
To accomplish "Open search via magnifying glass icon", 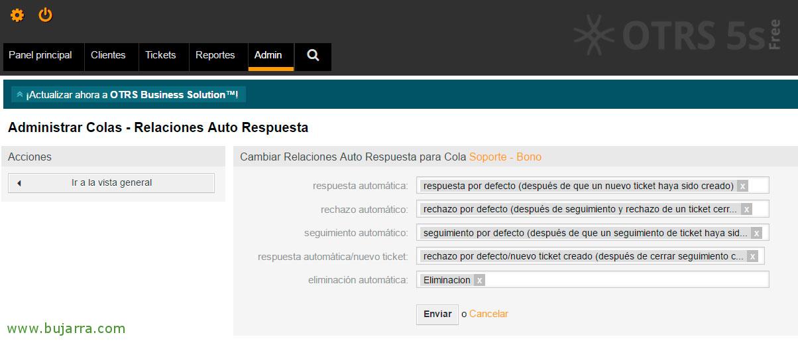I will (313, 56).
